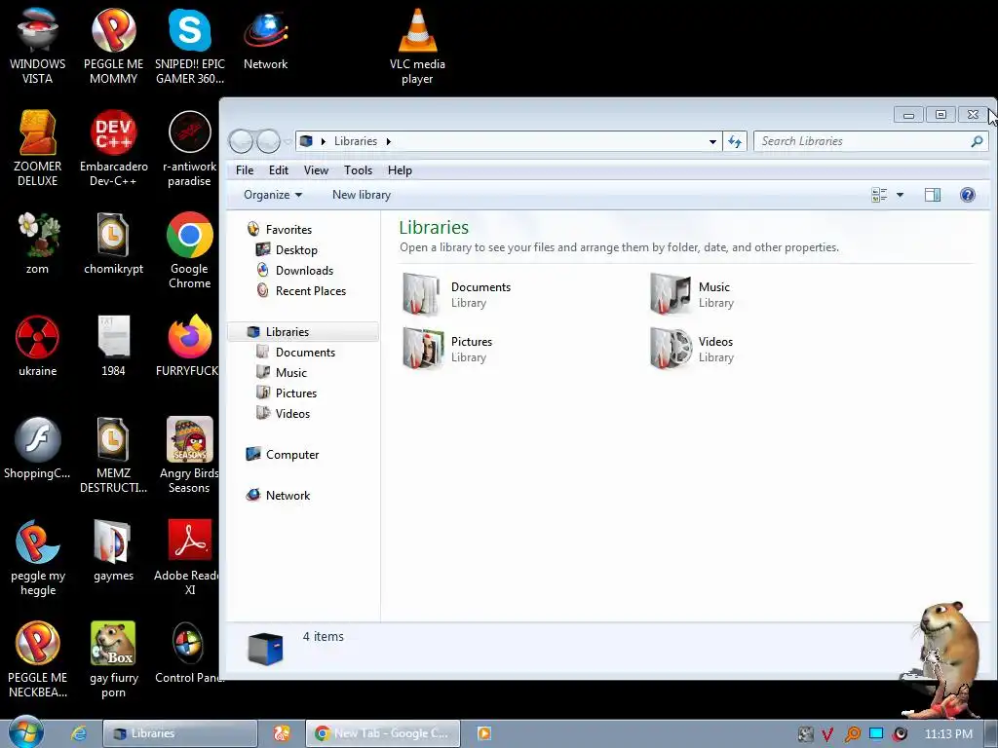Select the gaymes folder desktop icon
The height and width of the screenshot is (748, 998).
tap(113, 550)
